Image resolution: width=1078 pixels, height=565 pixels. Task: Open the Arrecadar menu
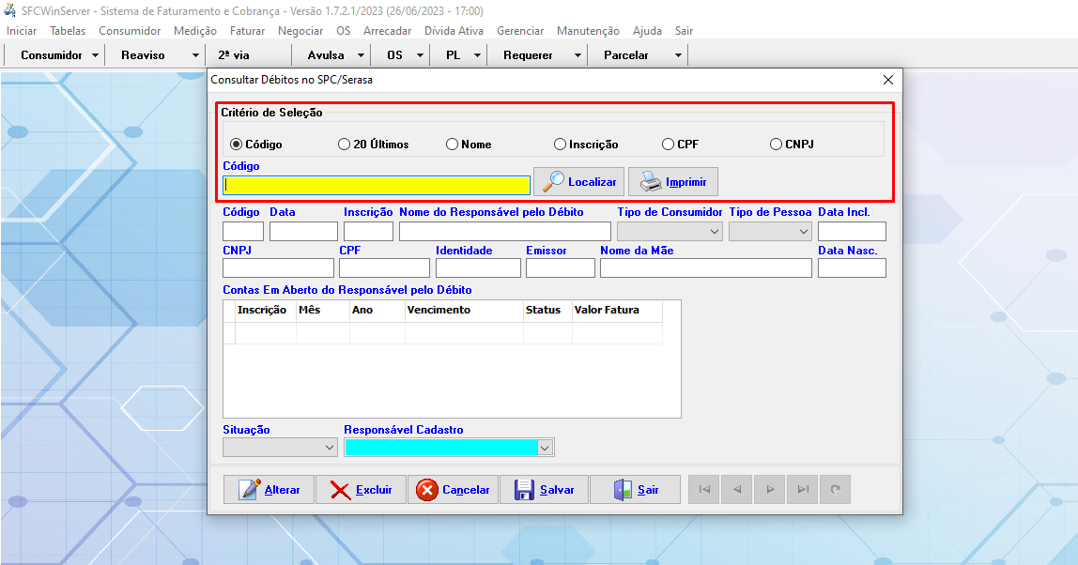point(387,31)
